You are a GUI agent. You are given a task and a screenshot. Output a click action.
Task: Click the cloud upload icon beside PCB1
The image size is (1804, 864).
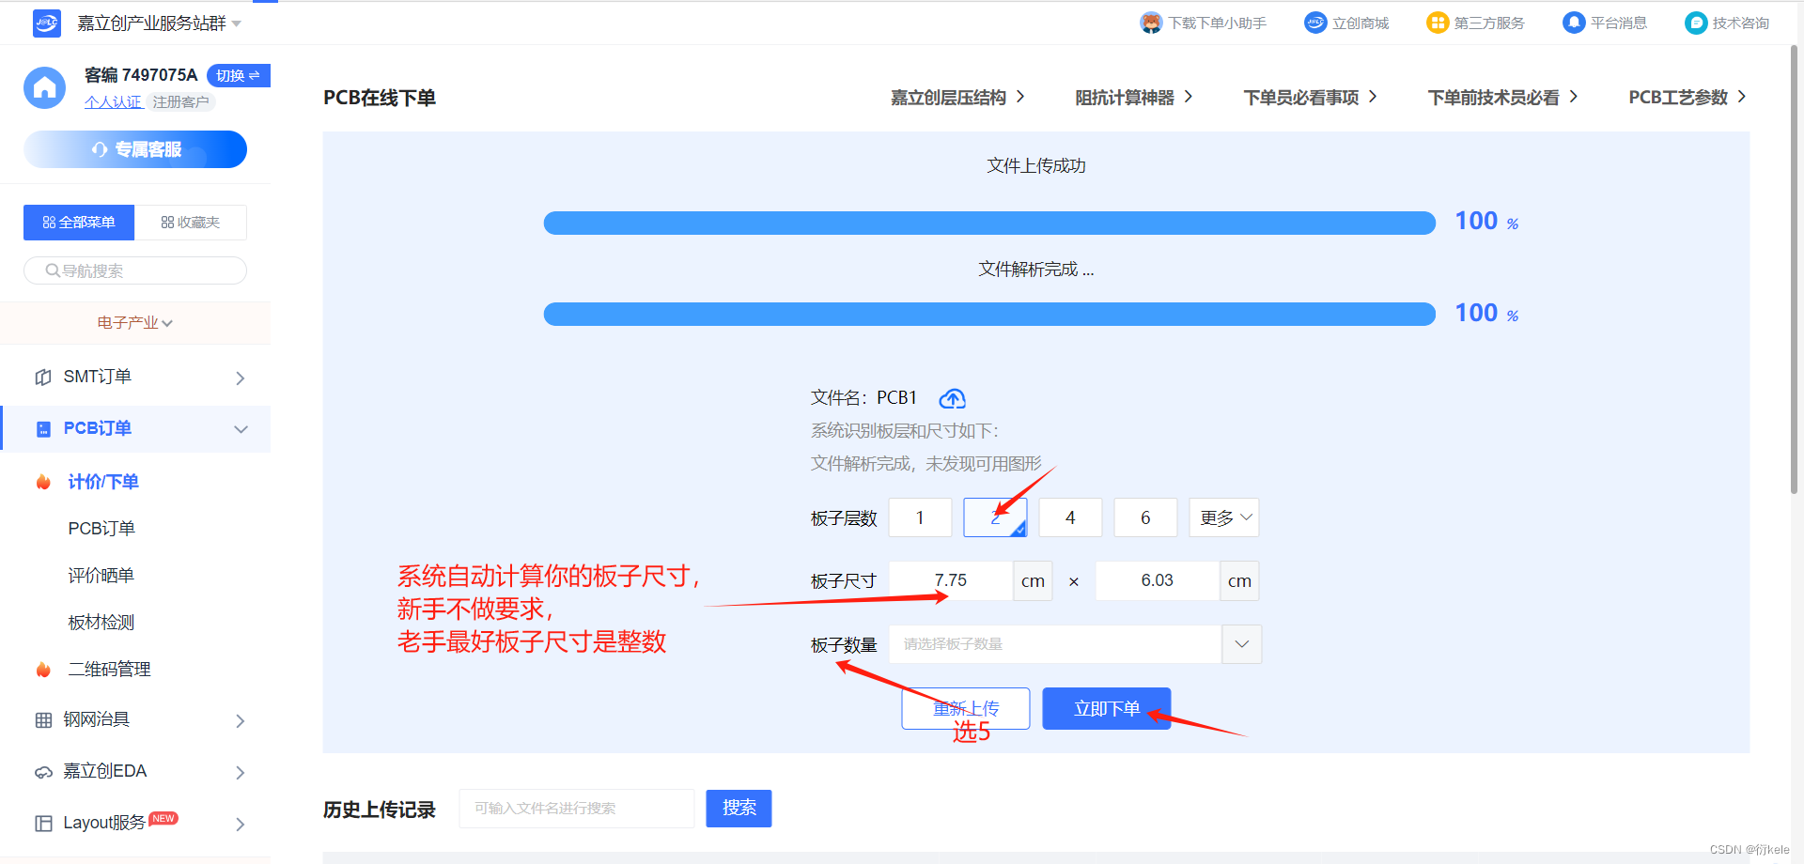[x=953, y=398]
